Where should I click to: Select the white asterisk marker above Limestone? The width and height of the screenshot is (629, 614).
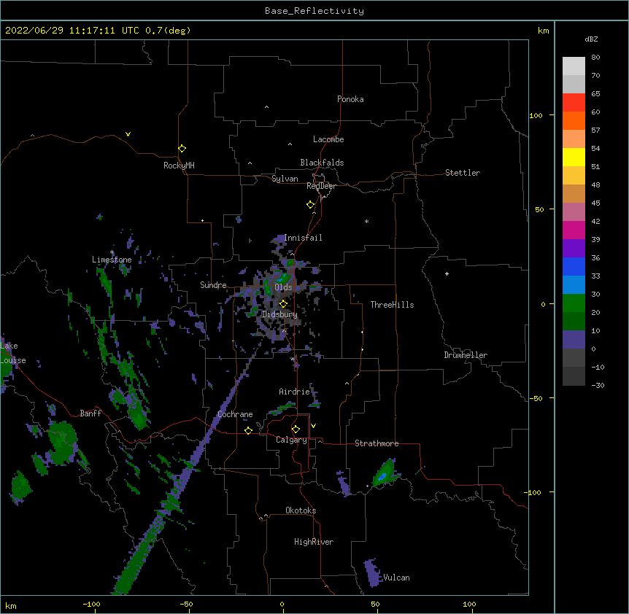click(x=112, y=252)
